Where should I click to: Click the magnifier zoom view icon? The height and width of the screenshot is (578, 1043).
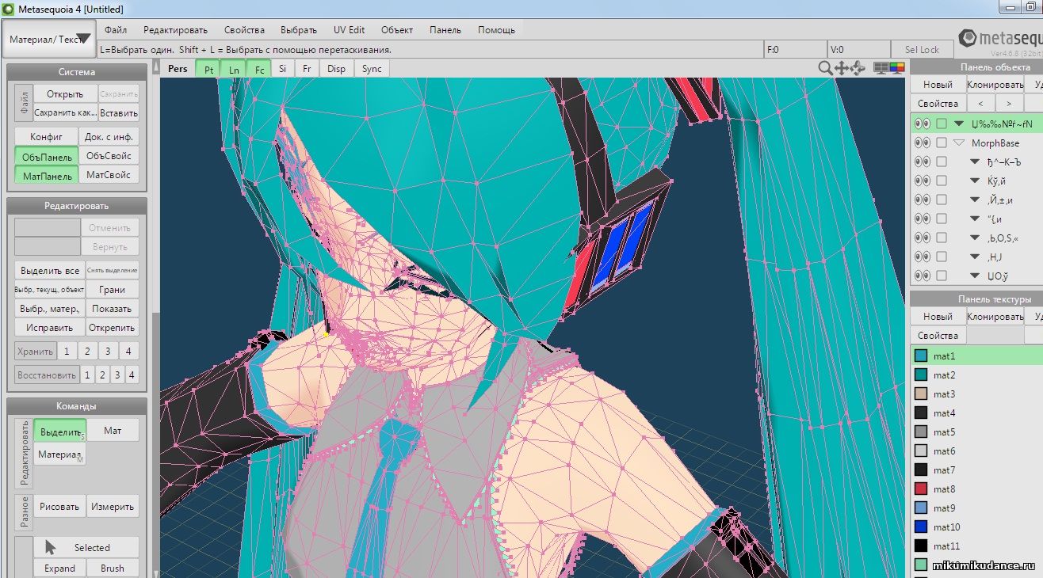coord(825,69)
